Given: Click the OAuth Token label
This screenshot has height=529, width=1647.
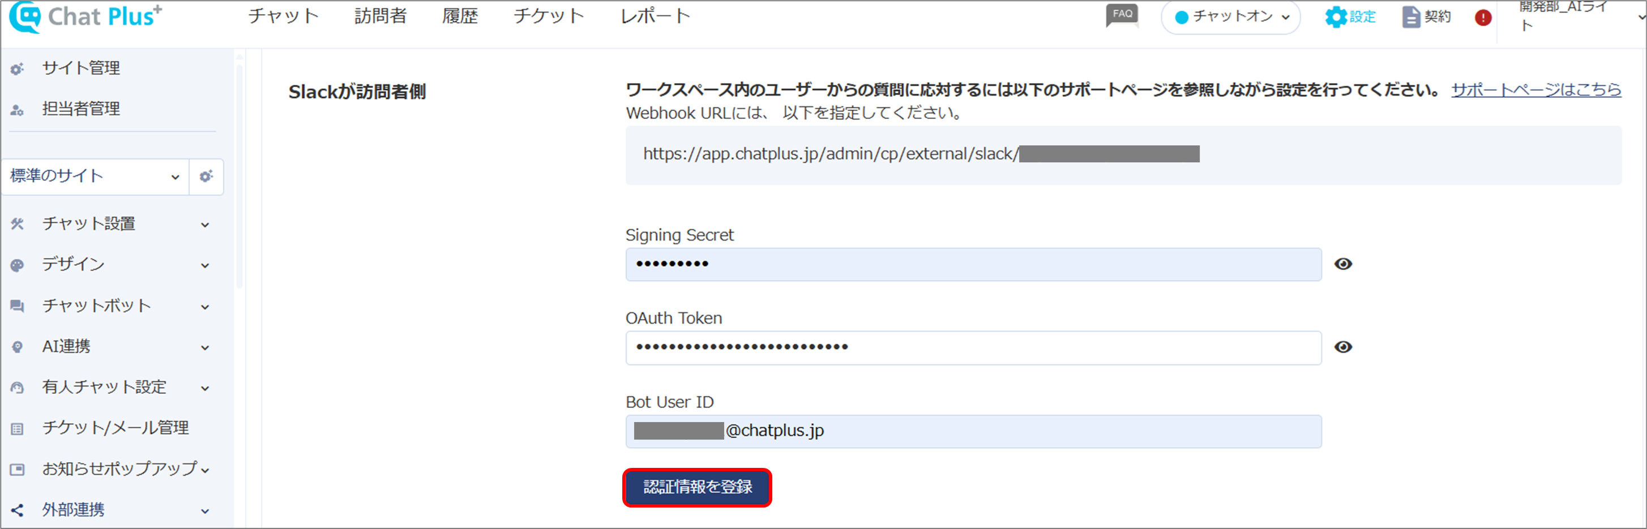Looking at the screenshot, I should [x=673, y=318].
